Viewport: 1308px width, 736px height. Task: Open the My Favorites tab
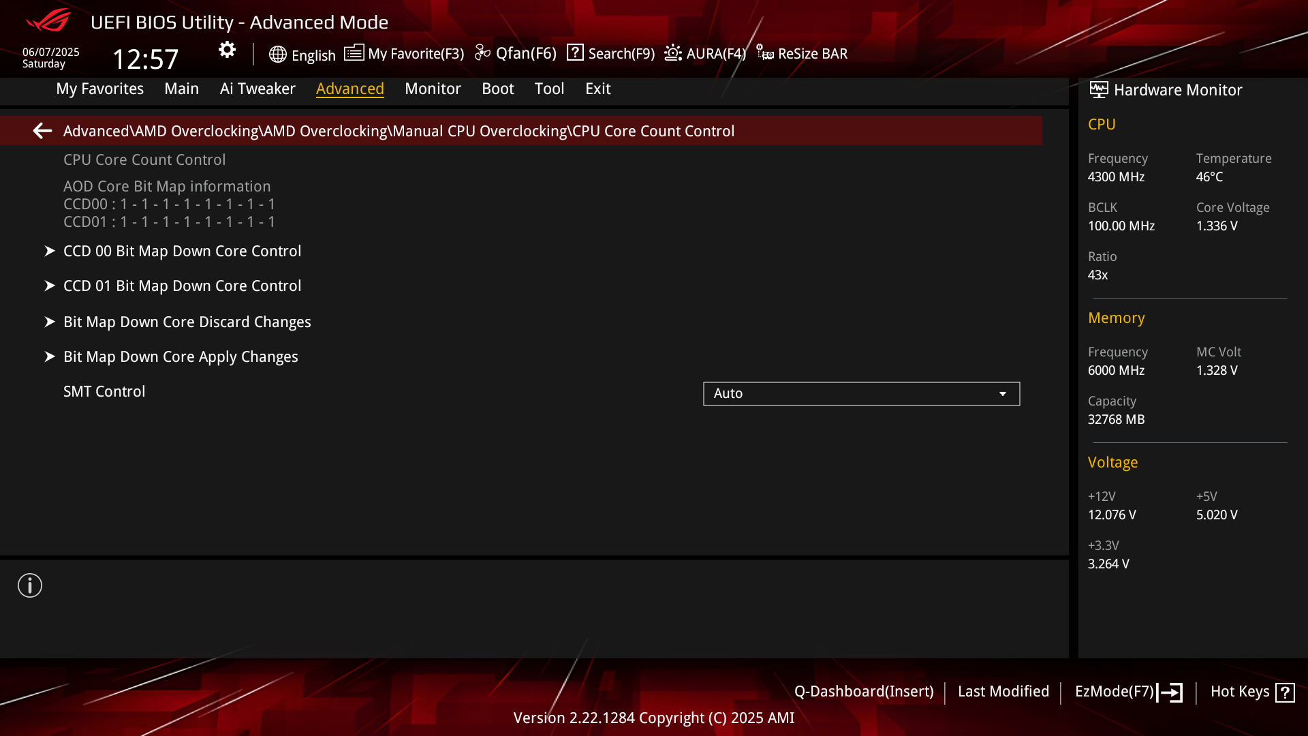pyautogui.click(x=100, y=89)
